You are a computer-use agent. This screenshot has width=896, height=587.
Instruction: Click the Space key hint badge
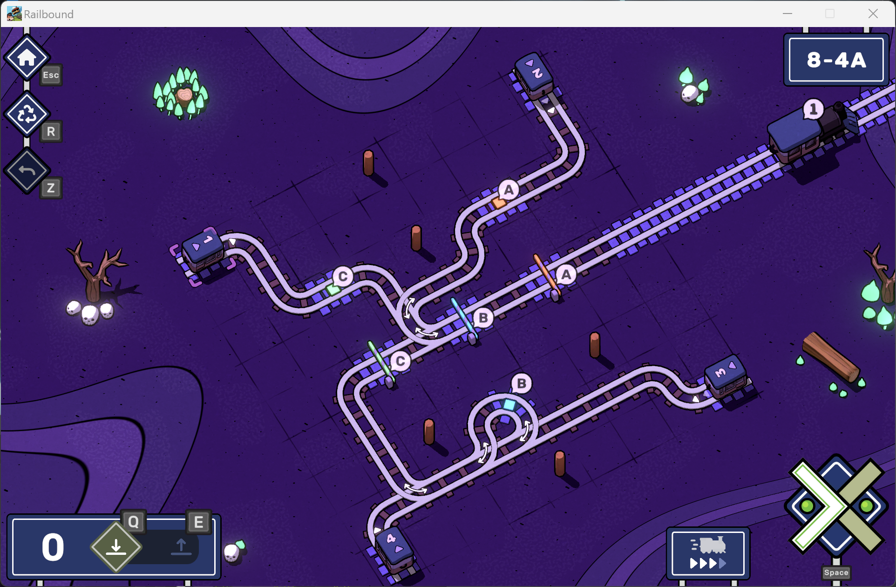click(836, 573)
